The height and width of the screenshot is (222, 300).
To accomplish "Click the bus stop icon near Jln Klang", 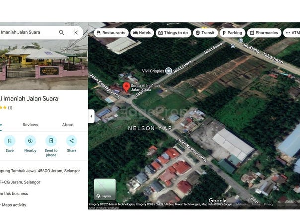I will click(241, 40).
